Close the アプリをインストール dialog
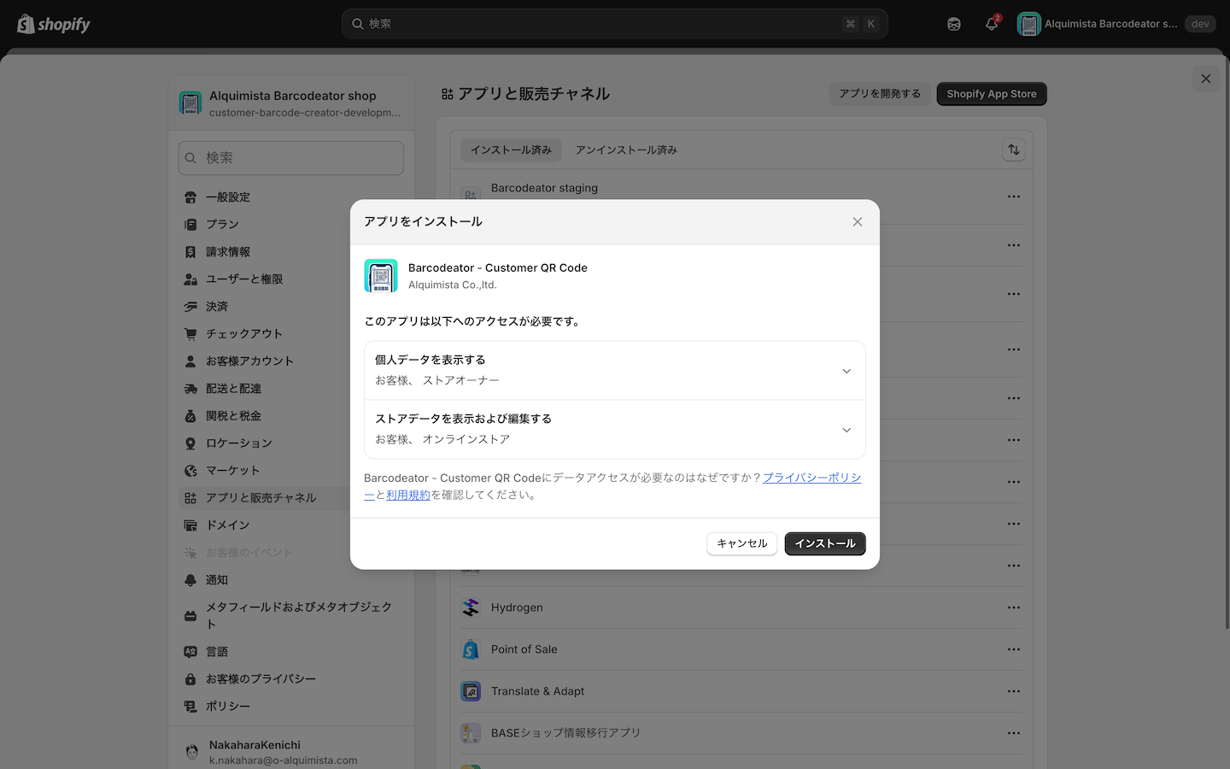Image resolution: width=1230 pixels, height=769 pixels. click(857, 222)
